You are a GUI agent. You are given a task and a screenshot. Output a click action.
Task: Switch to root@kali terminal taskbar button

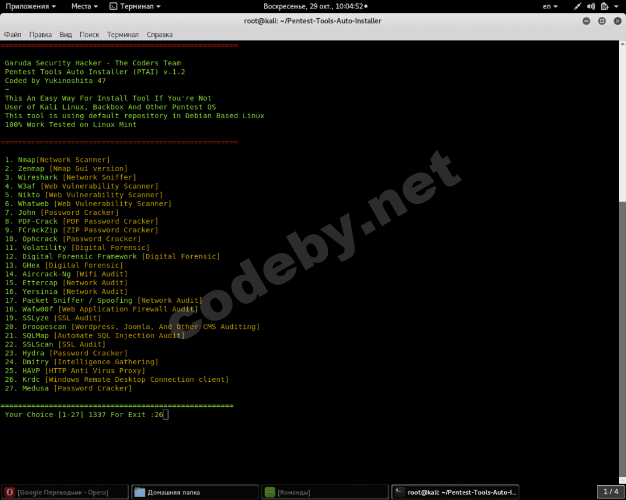(x=455, y=492)
